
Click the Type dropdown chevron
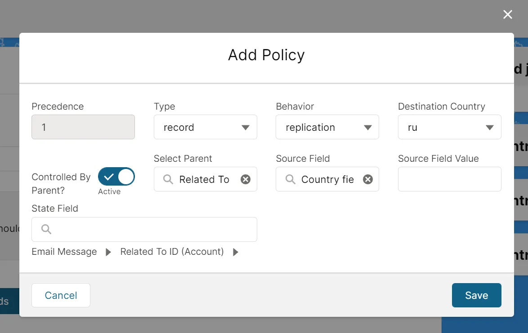coord(246,127)
